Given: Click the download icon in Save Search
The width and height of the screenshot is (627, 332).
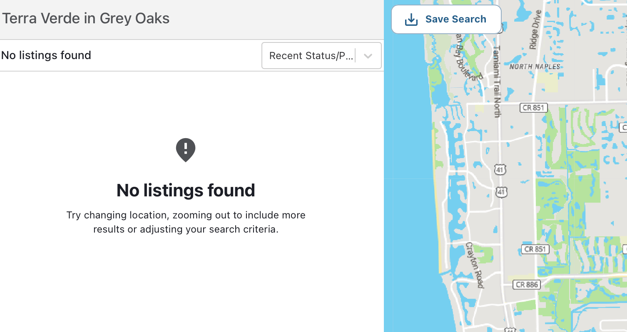Looking at the screenshot, I should click(x=411, y=20).
